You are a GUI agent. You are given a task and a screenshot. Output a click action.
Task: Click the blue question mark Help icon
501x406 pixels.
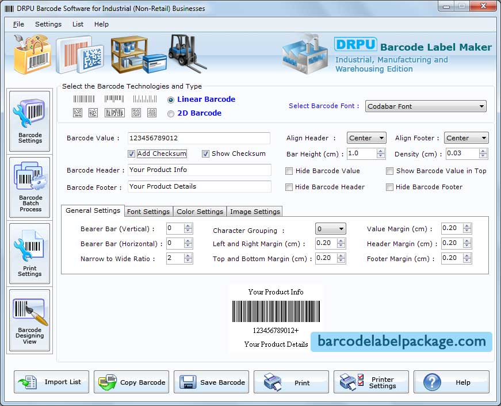[x=432, y=382]
